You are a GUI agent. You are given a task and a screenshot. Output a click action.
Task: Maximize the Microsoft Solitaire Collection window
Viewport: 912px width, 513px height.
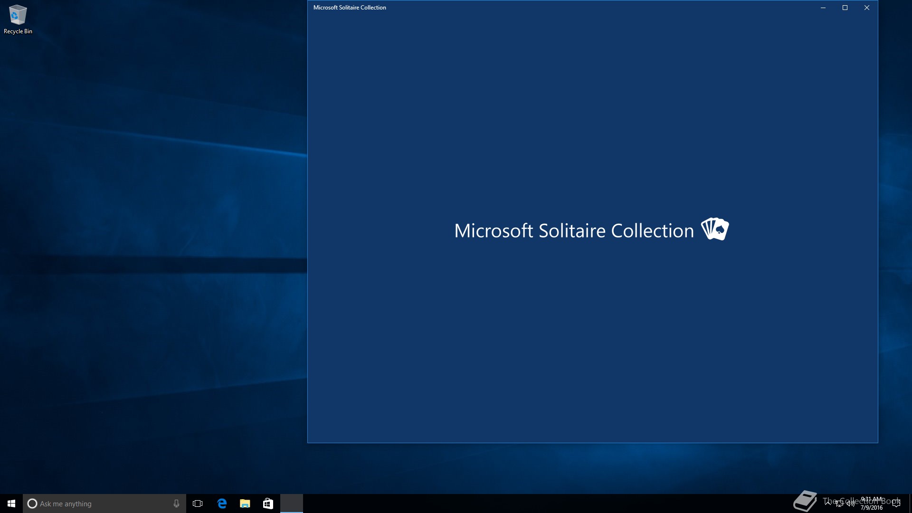[x=845, y=8]
